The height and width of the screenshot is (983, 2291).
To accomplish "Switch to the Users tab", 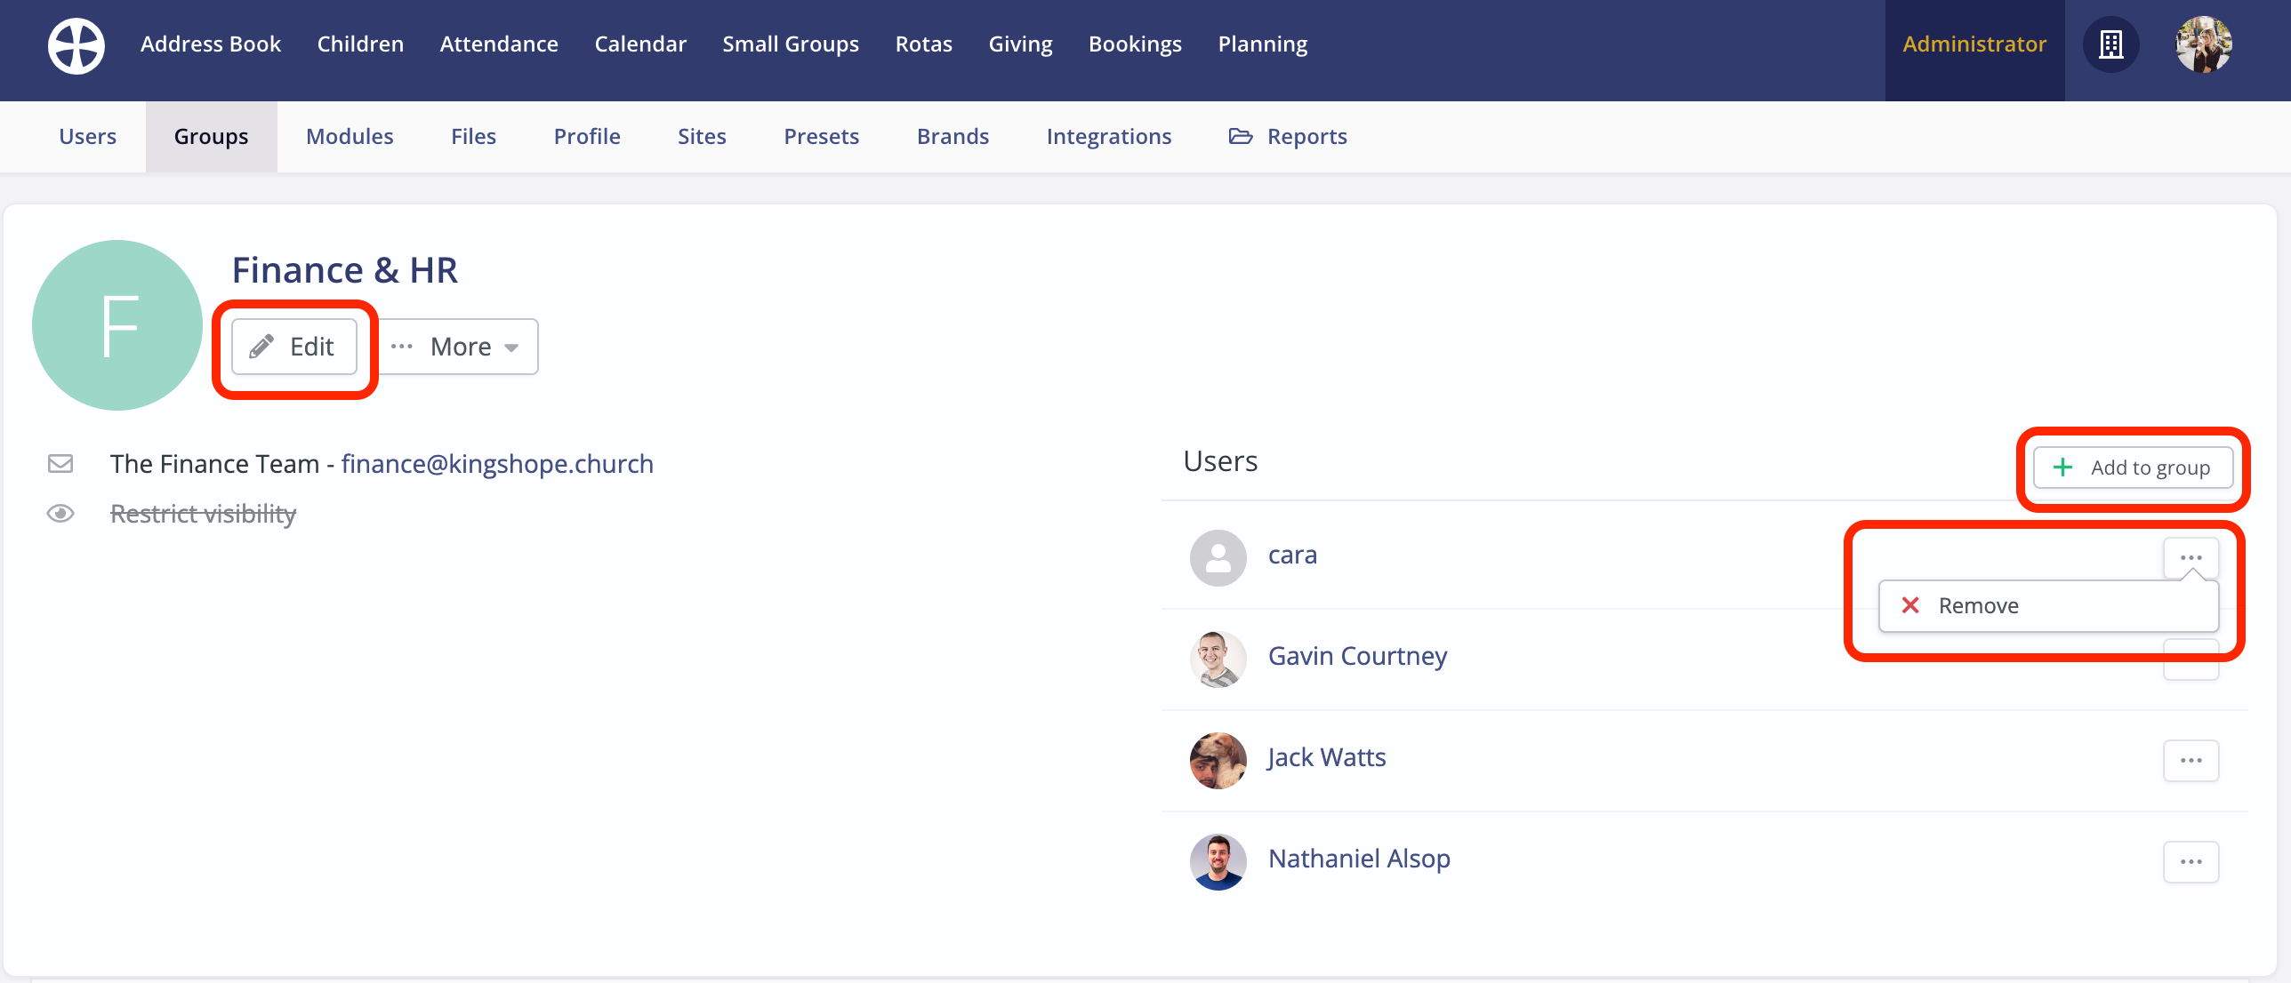I will click(87, 136).
